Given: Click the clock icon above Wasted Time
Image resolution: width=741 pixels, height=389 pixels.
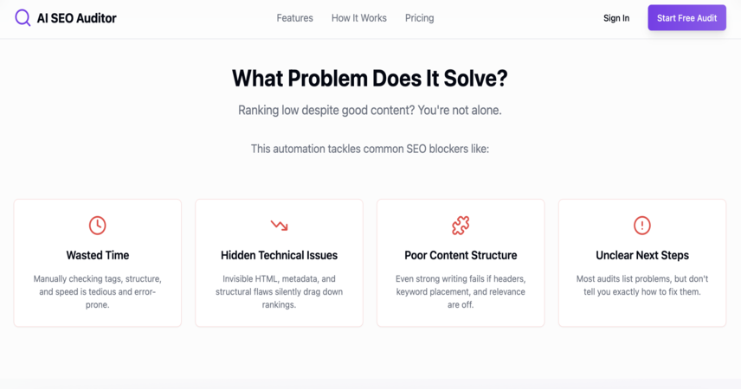Looking at the screenshot, I should click(x=97, y=225).
